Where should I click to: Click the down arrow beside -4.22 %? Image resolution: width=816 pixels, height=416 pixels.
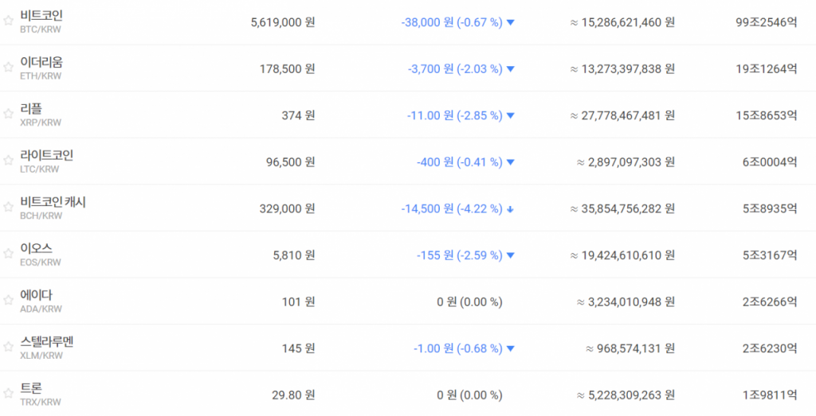[x=511, y=209]
